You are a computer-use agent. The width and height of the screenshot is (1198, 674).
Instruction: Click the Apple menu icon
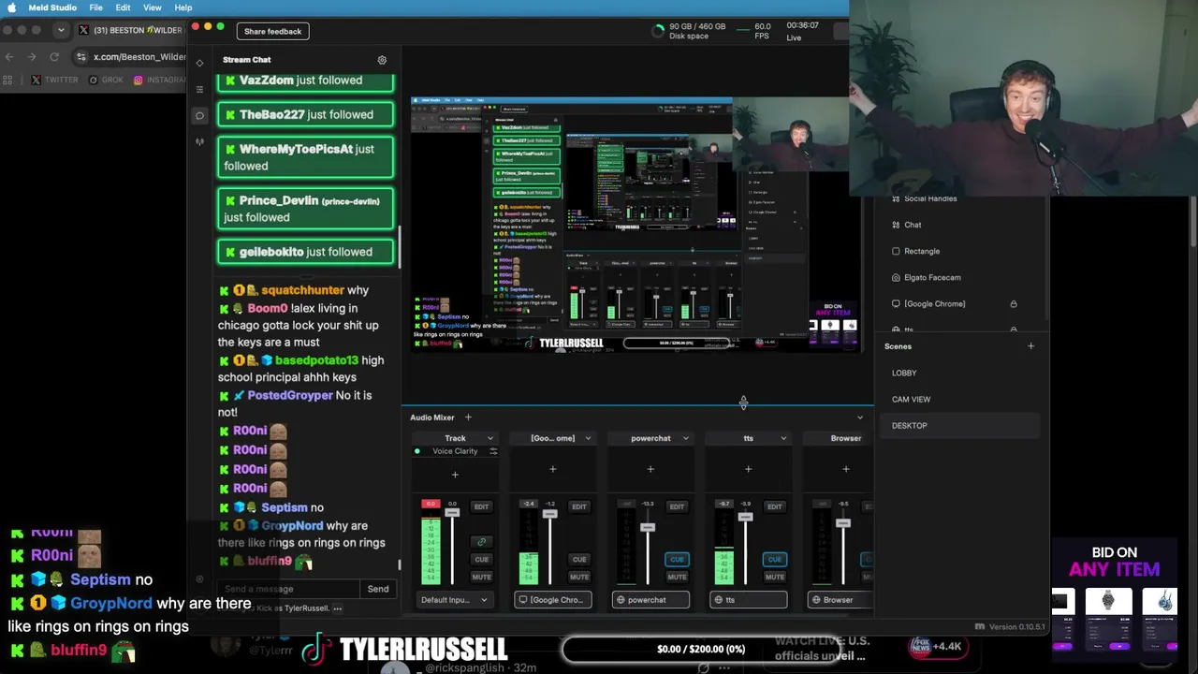coord(12,7)
